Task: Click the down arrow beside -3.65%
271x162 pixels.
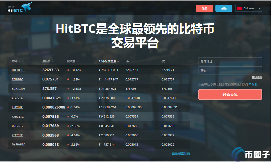Action: (68, 145)
